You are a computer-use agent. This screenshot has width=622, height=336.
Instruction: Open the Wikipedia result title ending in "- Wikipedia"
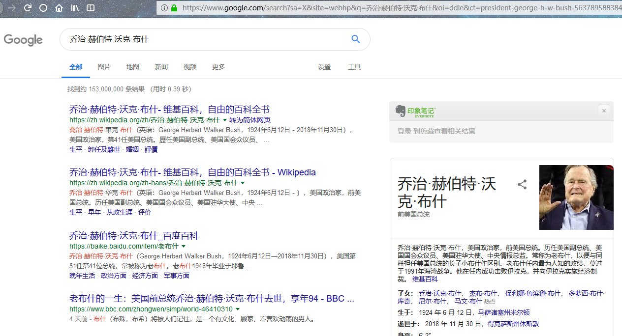192,172
